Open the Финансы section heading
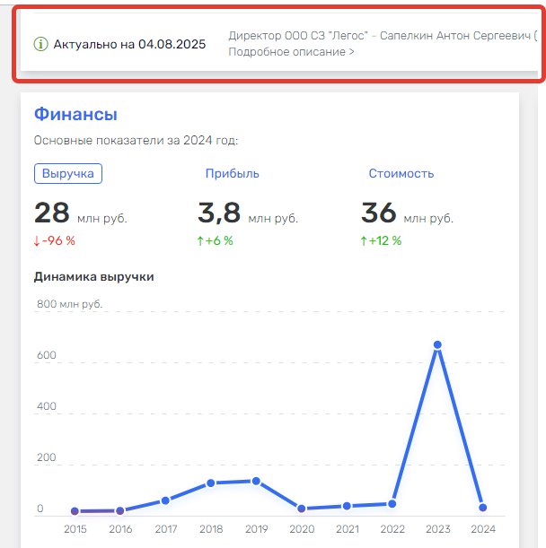Viewport: 546px width, 548px height. click(x=75, y=114)
